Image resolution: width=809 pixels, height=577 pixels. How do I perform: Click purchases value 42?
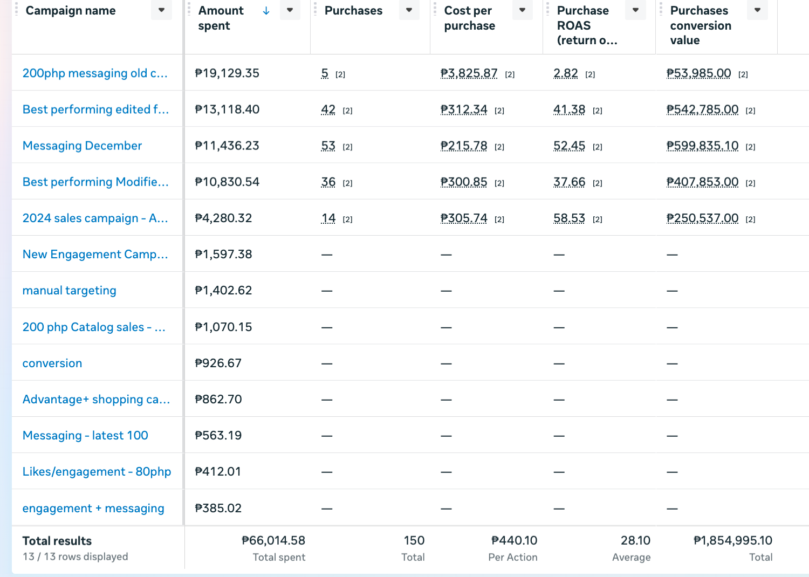click(328, 109)
